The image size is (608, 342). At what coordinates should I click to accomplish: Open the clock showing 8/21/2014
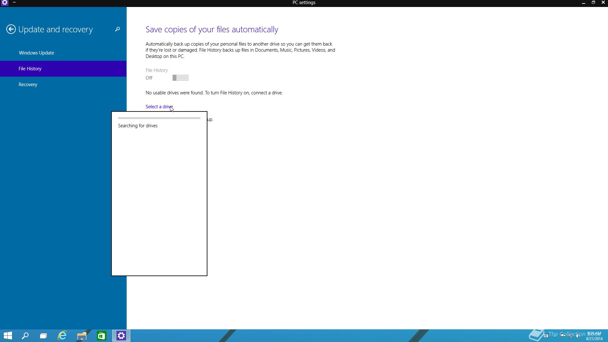pos(594,336)
